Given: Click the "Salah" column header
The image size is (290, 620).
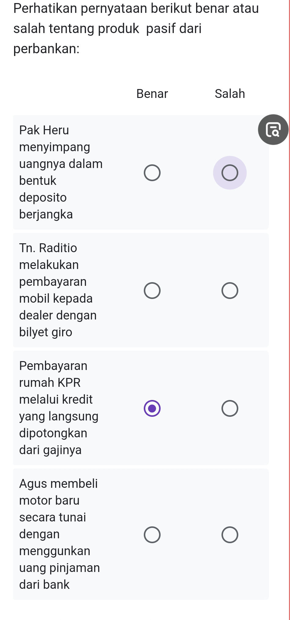Looking at the screenshot, I should tap(230, 94).
